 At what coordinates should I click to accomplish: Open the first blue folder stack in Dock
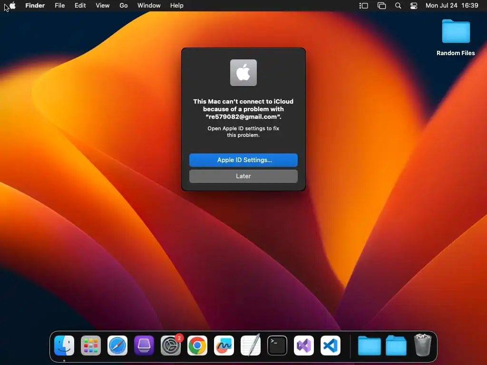coord(369,346)
